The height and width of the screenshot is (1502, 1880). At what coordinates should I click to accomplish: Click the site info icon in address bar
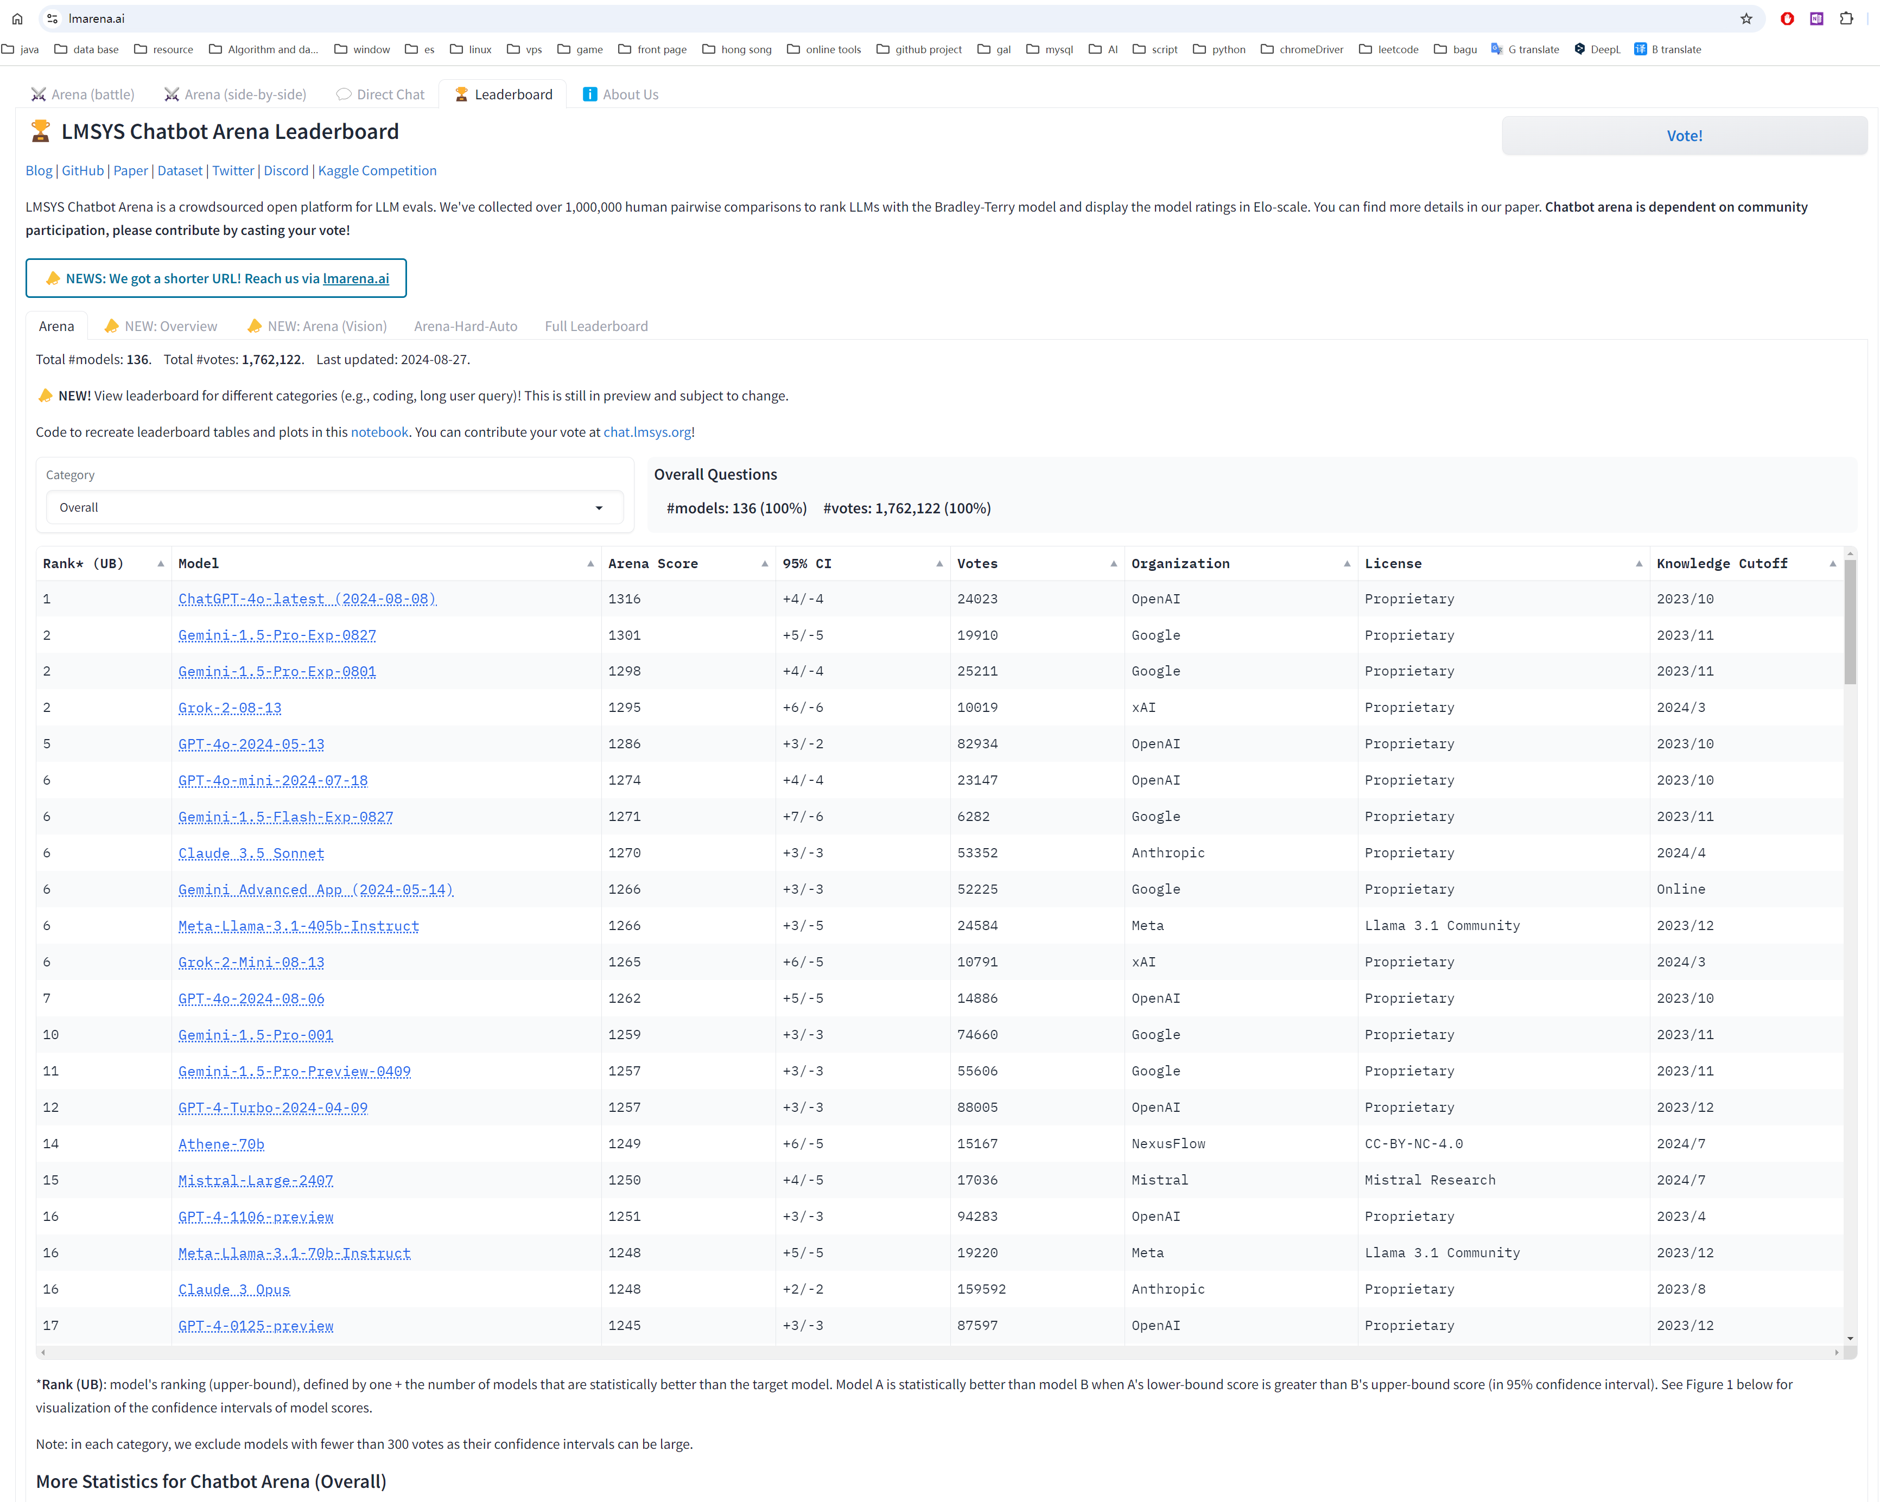(x=52, y=18)
